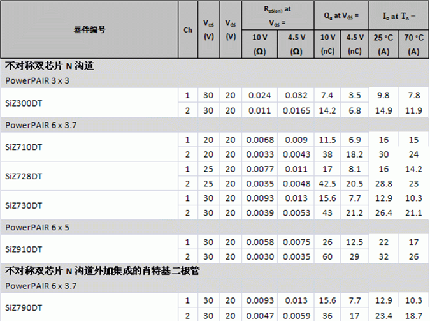
Task: Click the SiZ730DT part number
Action: (x=24, y=205)
